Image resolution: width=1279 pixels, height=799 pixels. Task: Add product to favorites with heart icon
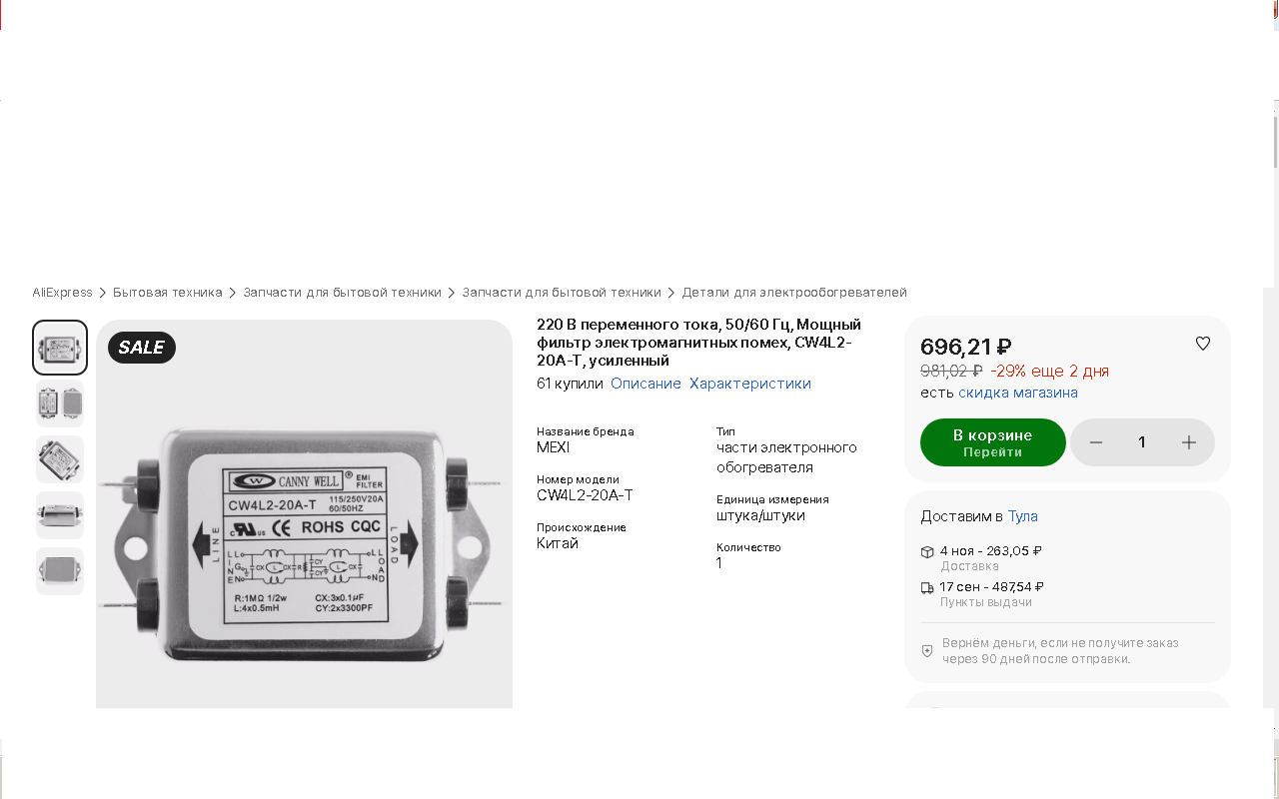[1203, 344]
